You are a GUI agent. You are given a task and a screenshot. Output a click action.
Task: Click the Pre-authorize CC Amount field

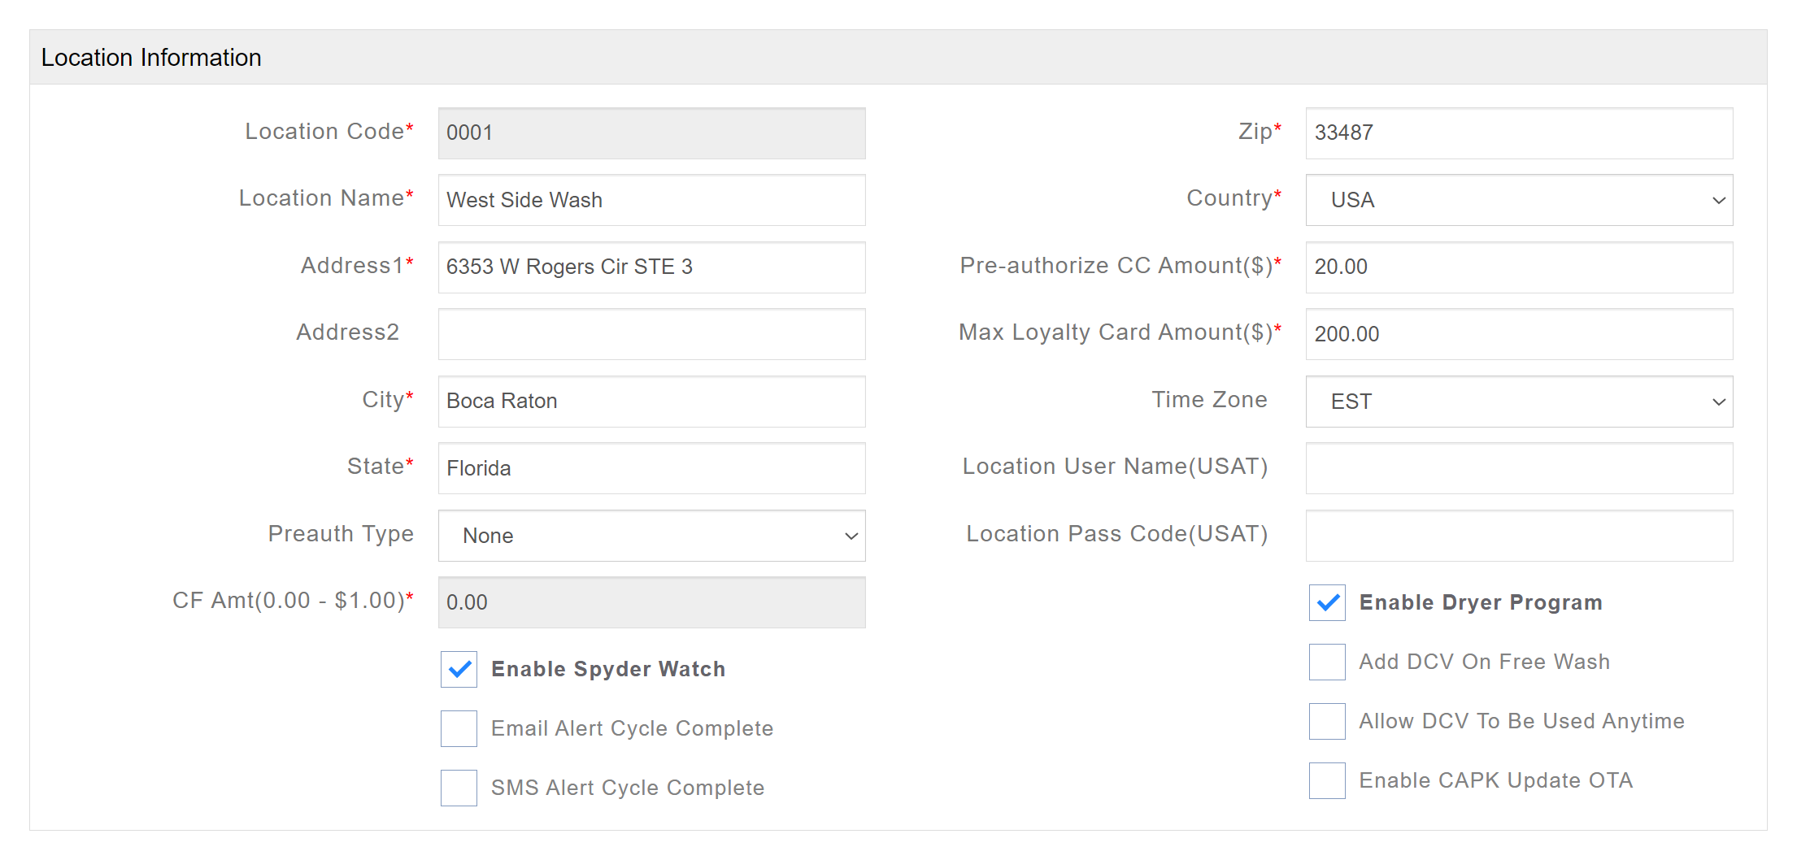coord(1518,267)
